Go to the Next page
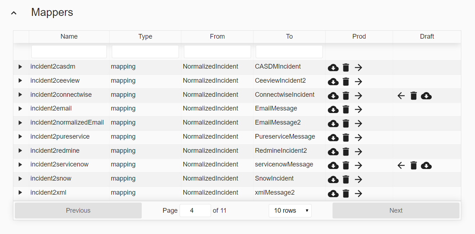 396,211
